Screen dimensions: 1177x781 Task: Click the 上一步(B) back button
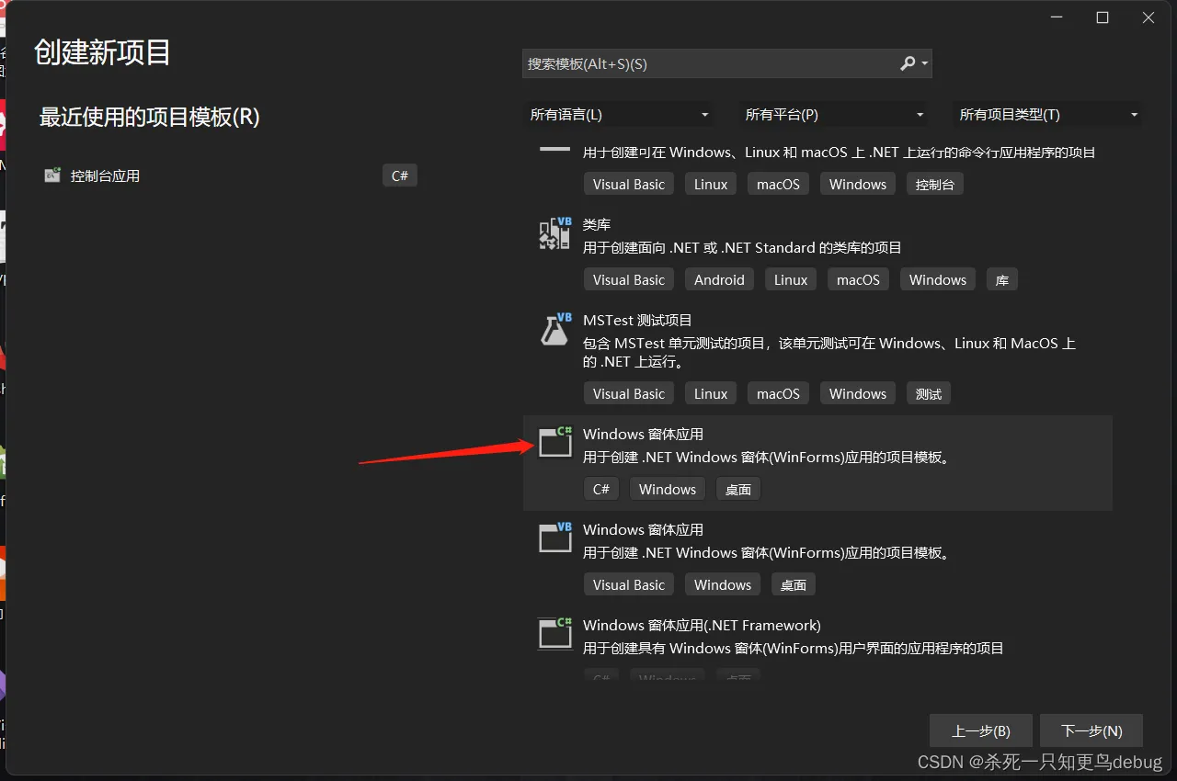click(981, 731)
